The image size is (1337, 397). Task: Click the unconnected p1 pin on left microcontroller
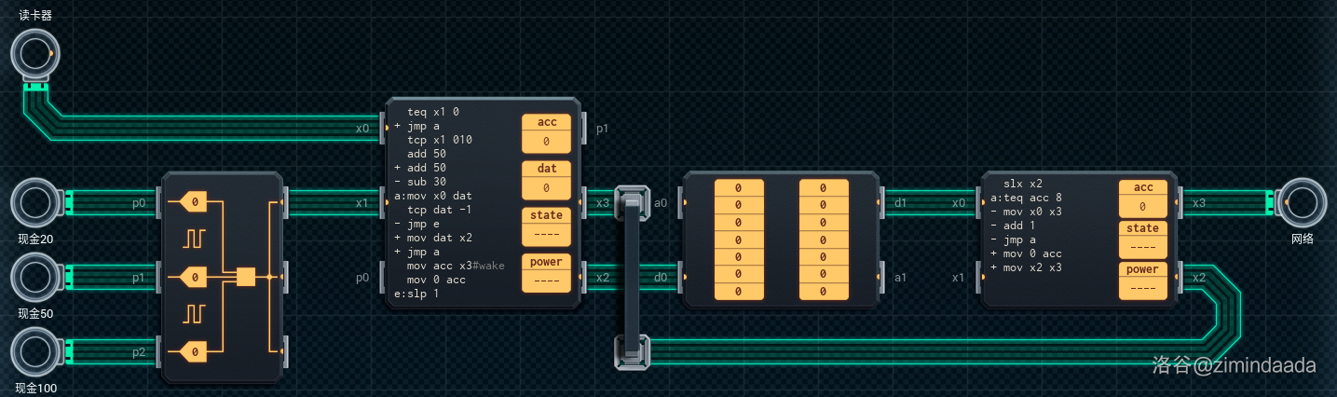pos(583,129)
